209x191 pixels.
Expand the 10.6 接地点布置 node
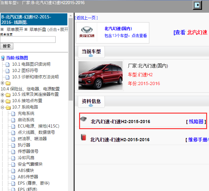pyautogui.click(x=2, y=101)
